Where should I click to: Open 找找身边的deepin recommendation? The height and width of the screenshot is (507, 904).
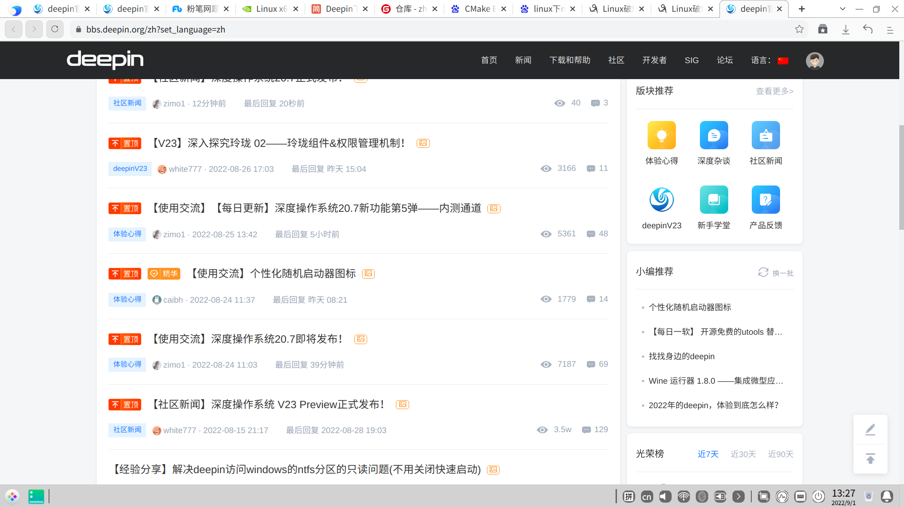click(x=682, y=356)
